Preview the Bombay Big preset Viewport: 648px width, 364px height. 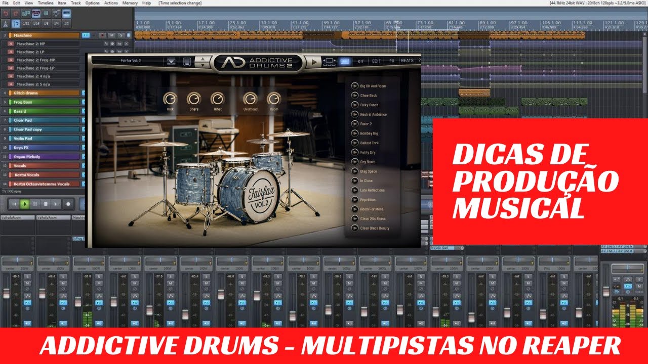click(355, 133)
